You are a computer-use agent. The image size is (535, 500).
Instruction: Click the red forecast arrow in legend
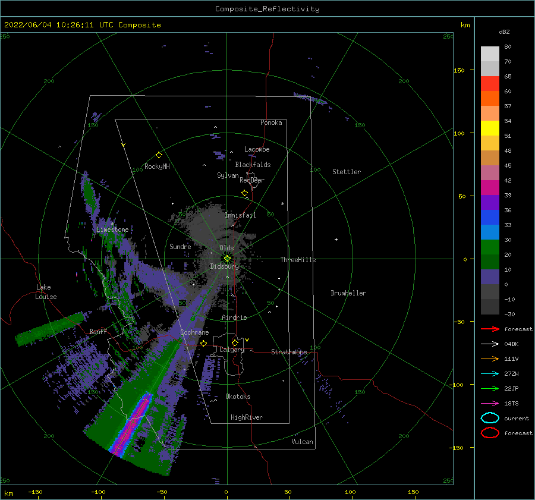pyautogui.click(x=490, y=329)
